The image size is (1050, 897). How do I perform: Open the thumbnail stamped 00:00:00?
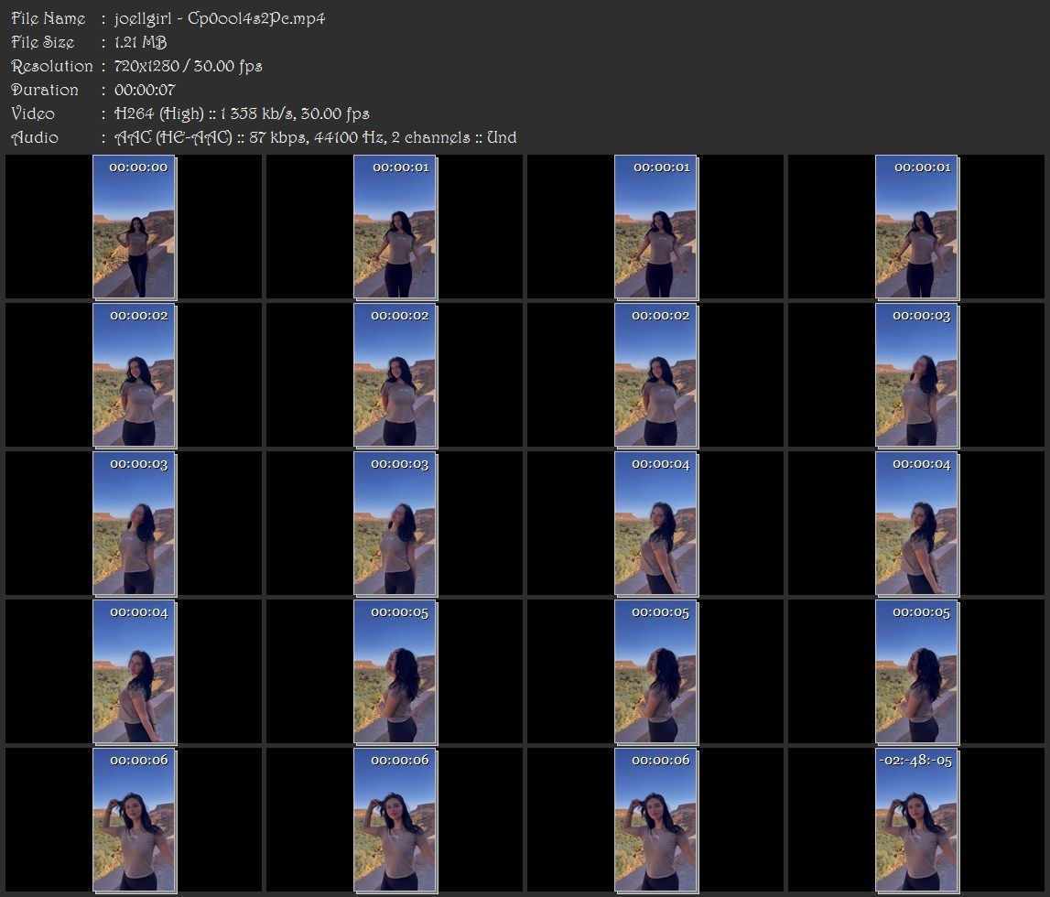pyautogui.click(x=134, y=226)
